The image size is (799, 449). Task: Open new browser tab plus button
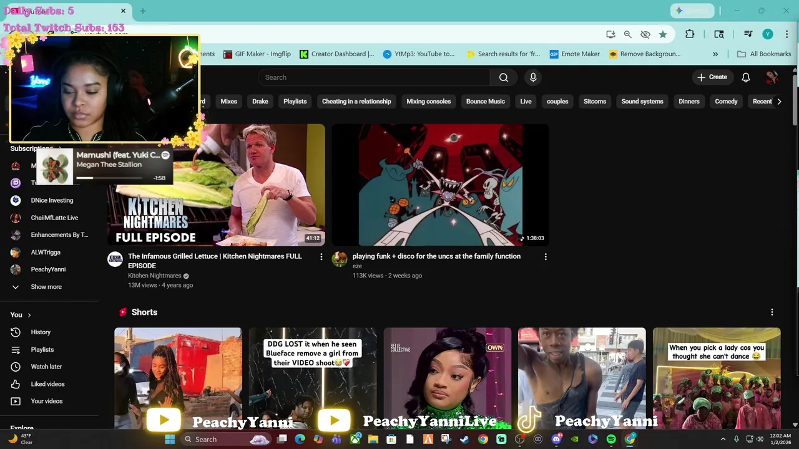click(142, 11)
